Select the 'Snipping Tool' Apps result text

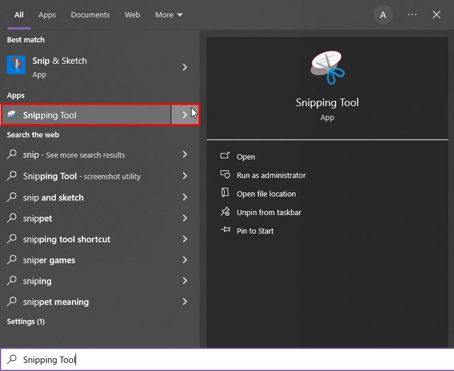click(x=49, y=115)
